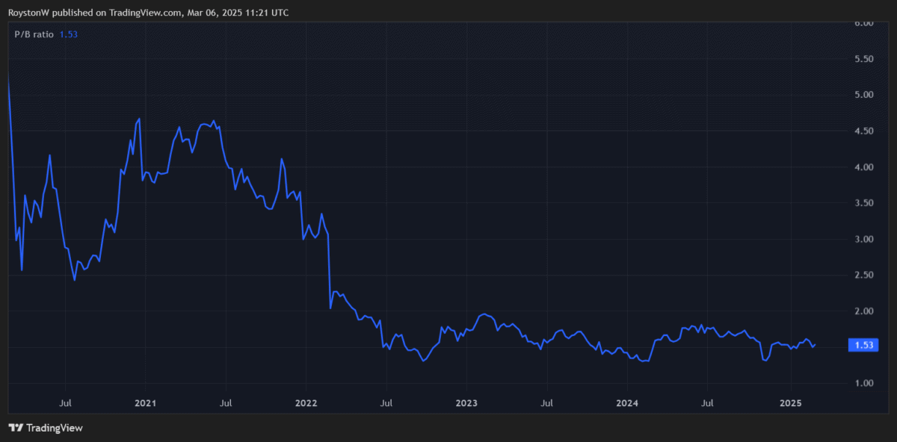Select the 2021 label on time axis

pos(145,403)
